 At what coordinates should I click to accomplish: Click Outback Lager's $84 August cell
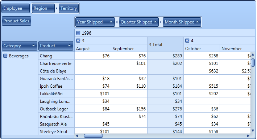pyautogui.click(x=93, y=109)
